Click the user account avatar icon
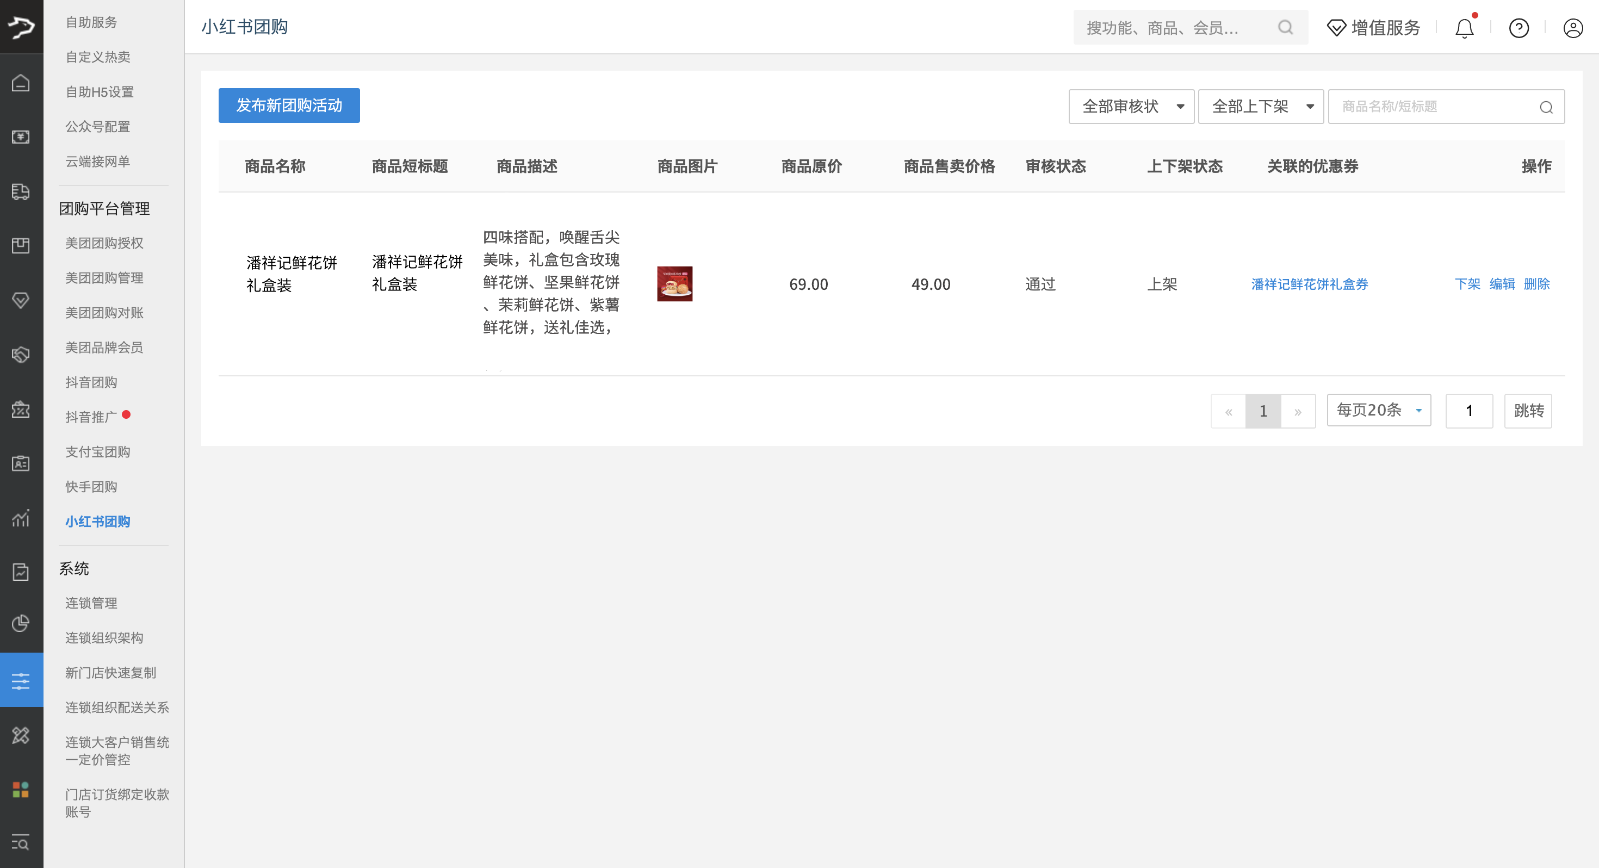The height and width of the screenshot is (868, 1599). [1572, 28]
